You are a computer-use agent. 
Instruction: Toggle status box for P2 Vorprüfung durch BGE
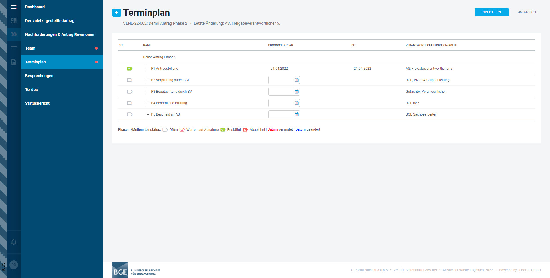point(130,80)
